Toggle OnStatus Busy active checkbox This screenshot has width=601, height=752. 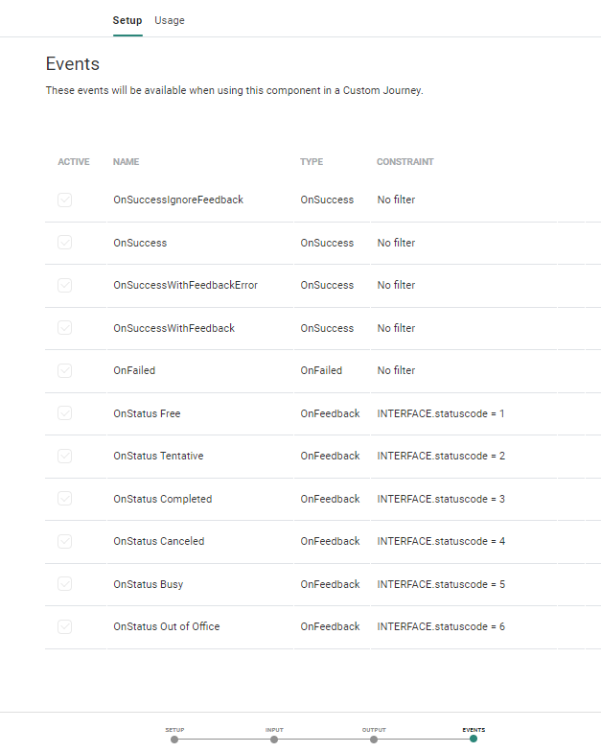64,584
